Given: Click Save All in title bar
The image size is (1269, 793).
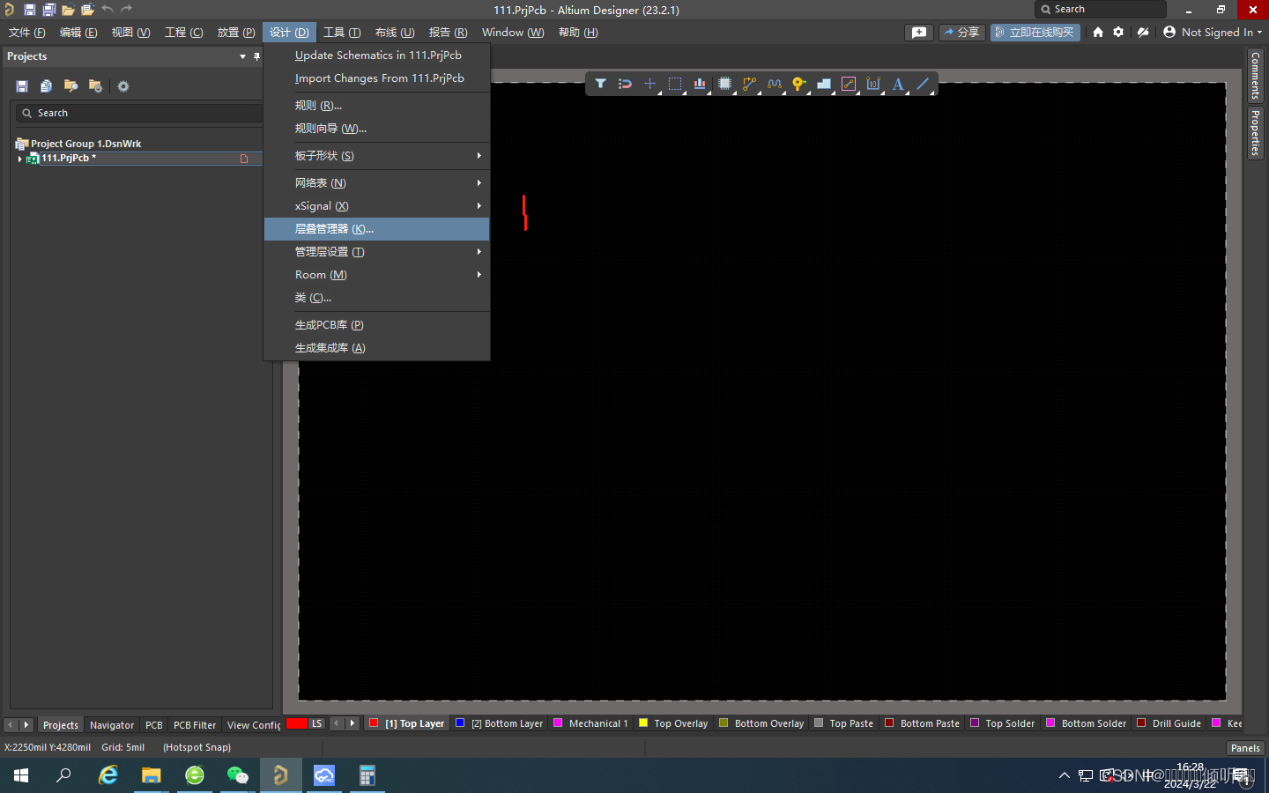Looking at the screenshot, I should coord(48,10).
